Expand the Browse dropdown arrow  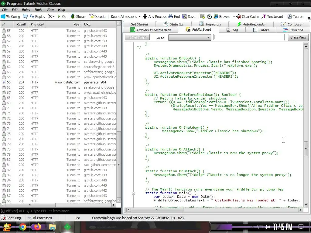234,16
